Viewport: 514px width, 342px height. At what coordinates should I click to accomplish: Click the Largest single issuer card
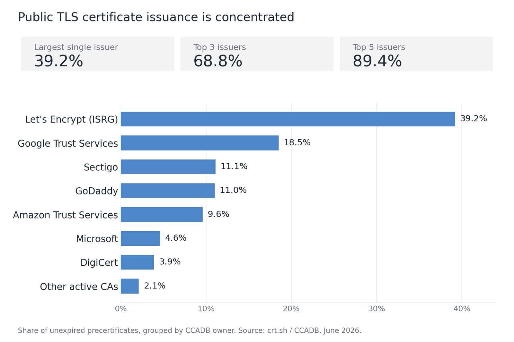(x=98, y=54)
